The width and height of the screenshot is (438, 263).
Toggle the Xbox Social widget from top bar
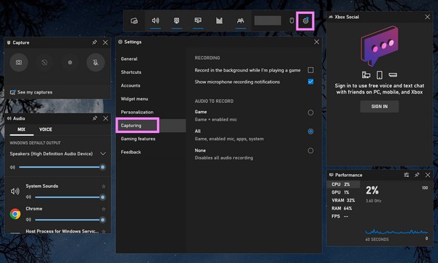[240, 20]
